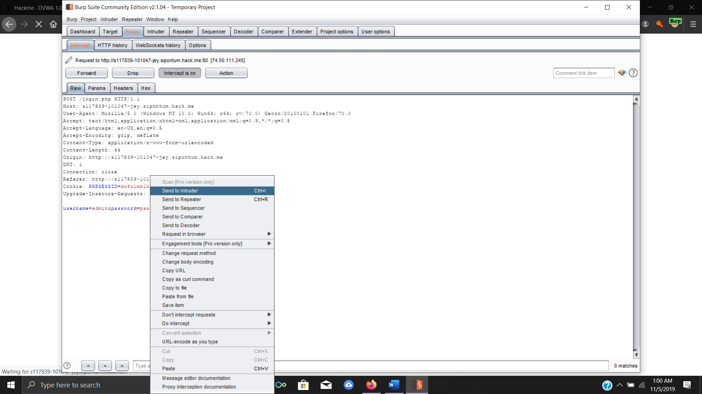Choose Save item from context menu
702x394 pixels.
(x=212, y=305)
